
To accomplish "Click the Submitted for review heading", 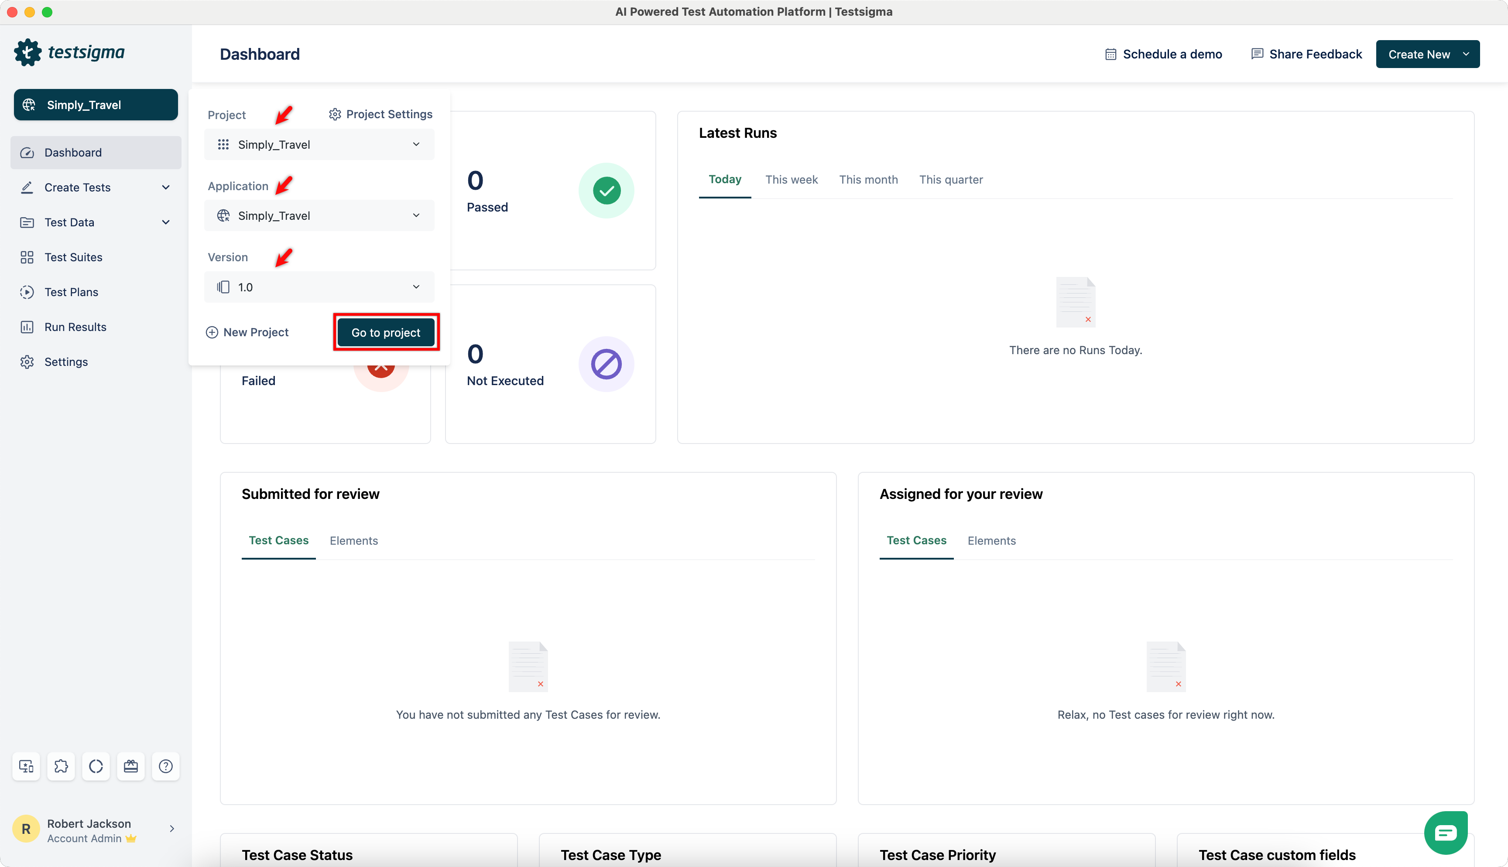I will (x=310, y=494).
